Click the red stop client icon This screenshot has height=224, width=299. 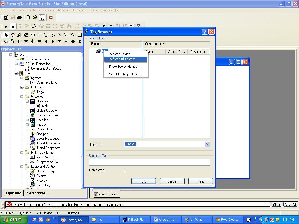coord(51,17)
